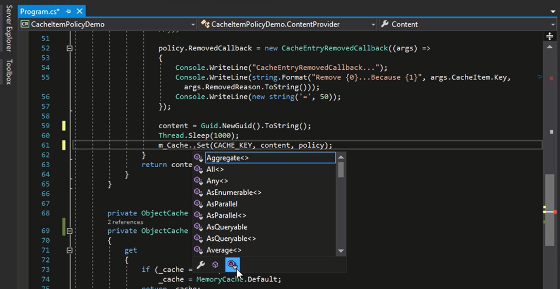Click the editor vertical scrollbar thumb
The width and height of the screenshot is (560, 289).
point(550,210)
